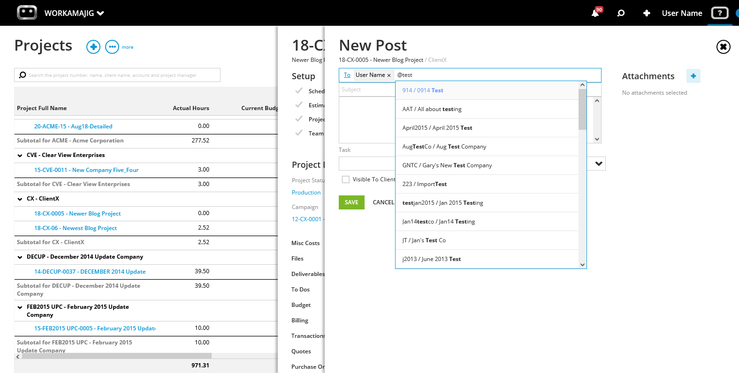Click projects table horizontal scrollbar

116,356
